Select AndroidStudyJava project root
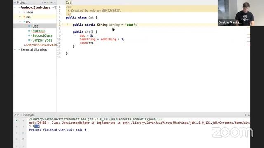Viewport: 264px width, 148px height. (x=35, y=7)
